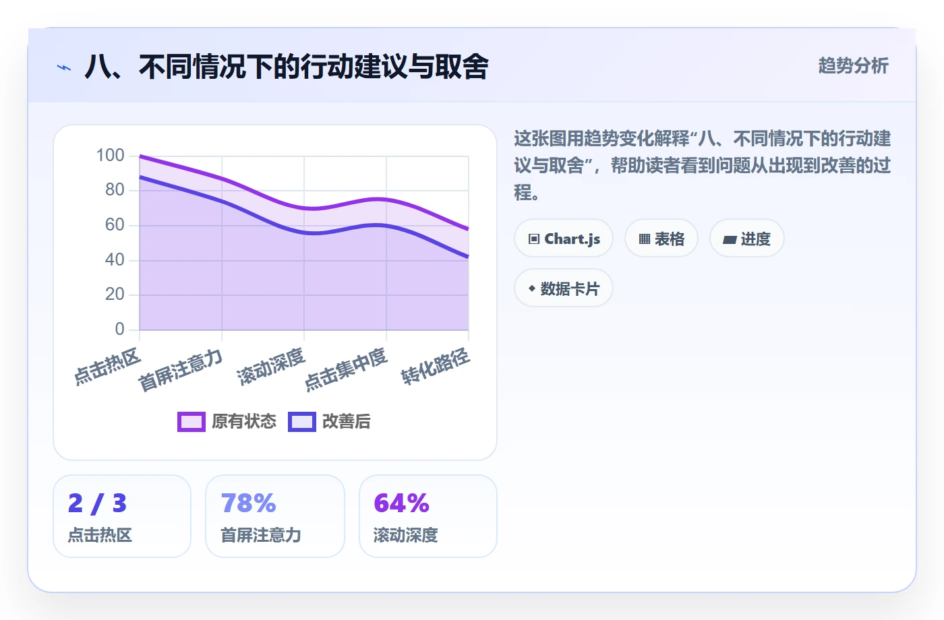This screenshot has width=944, height=620.
Task: Click the bar icon on the 进度 tag
Action: [730, 239]
